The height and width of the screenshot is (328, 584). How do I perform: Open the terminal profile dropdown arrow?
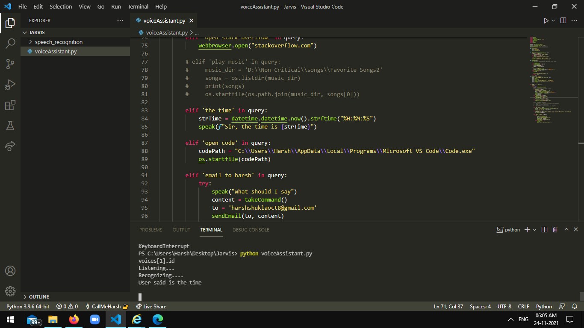(x=533, y=229)
